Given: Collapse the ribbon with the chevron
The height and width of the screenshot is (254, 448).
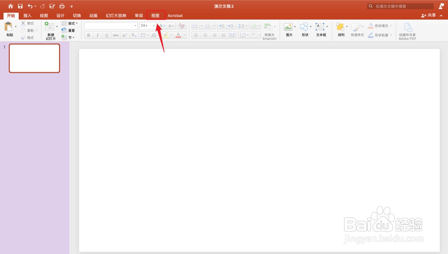Looking at the screenshot, I should click(441, 16).
